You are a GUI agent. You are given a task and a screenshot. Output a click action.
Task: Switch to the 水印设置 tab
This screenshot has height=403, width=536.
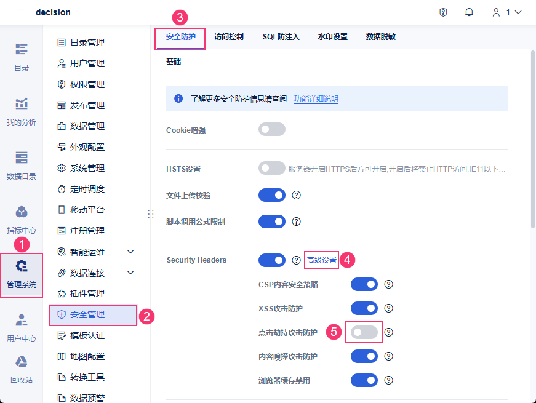333,37
